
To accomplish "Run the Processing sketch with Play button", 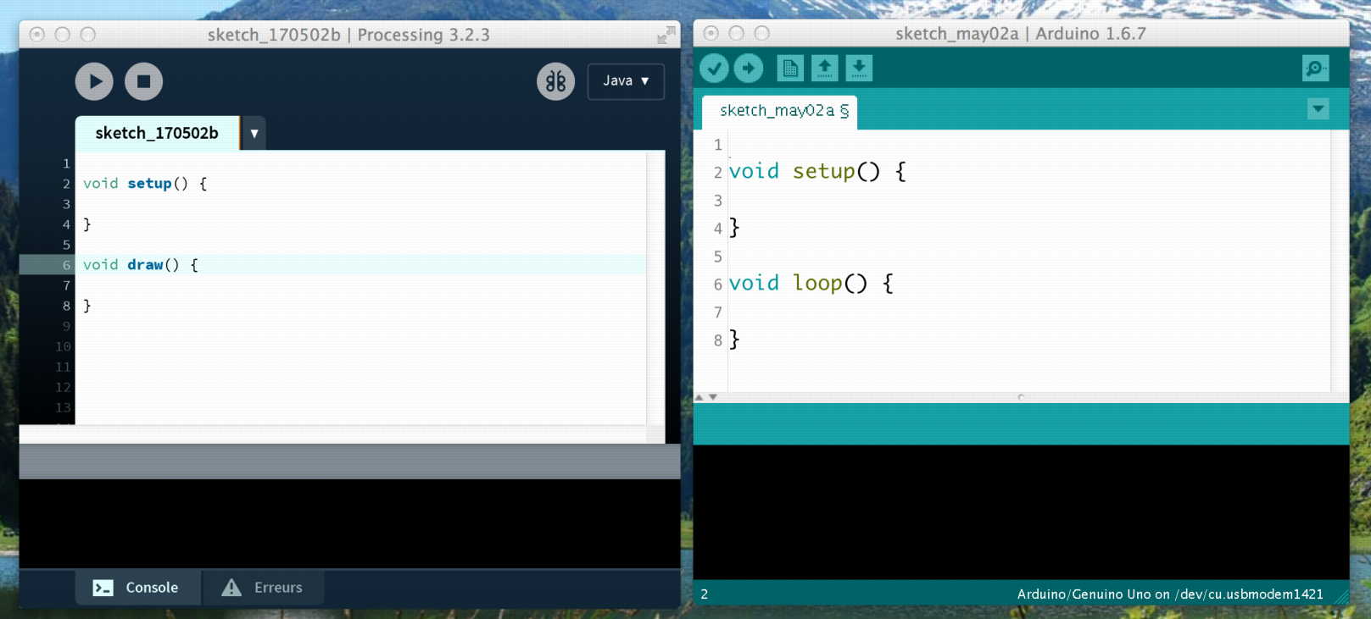I will (94, 81).
